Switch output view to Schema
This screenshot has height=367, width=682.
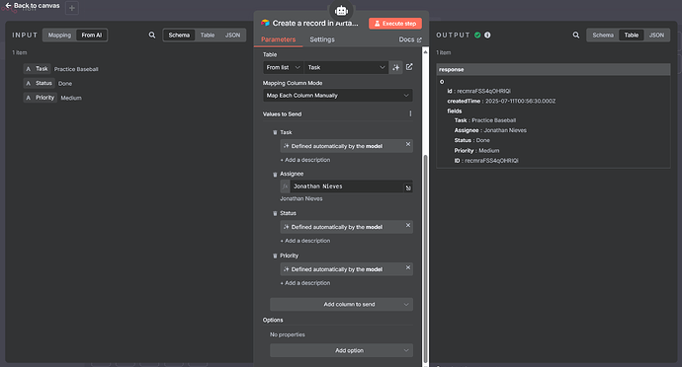(603, 36)
